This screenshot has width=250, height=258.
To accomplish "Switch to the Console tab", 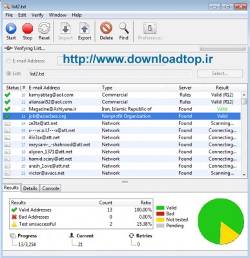I will point(50,188).
